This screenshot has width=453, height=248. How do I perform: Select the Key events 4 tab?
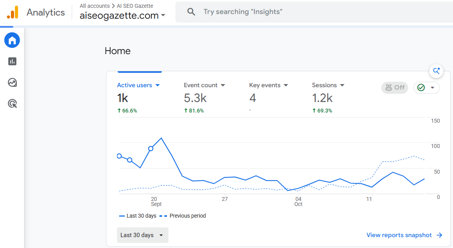pyautogui.click(x=269, y=97)
